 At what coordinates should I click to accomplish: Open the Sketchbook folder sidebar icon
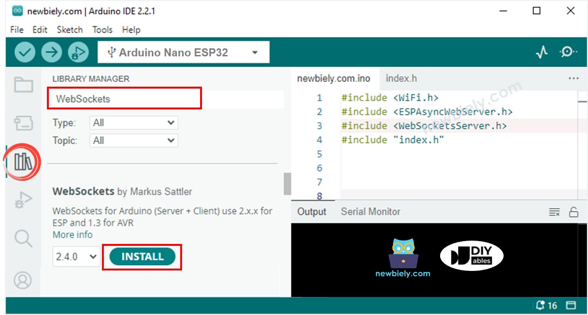(x=23, y=85)
